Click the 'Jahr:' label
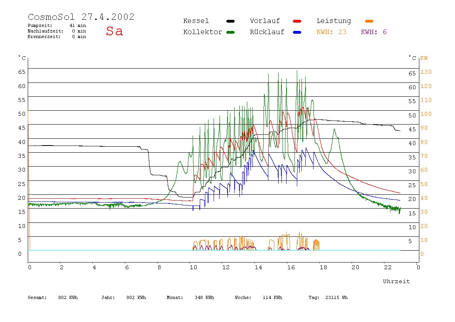Image resolution: width=455 pixels, height=322 pixels. click(108, 297)
